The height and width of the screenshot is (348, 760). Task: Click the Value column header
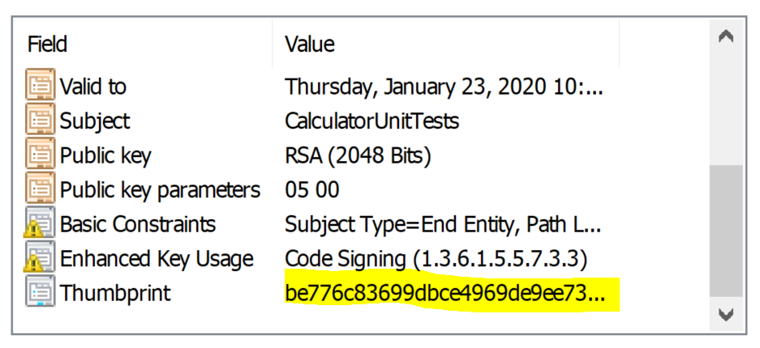point(309,43)
